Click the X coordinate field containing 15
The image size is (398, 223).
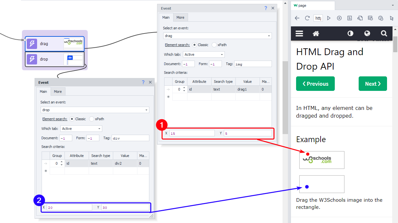click(x=192, y=133)
